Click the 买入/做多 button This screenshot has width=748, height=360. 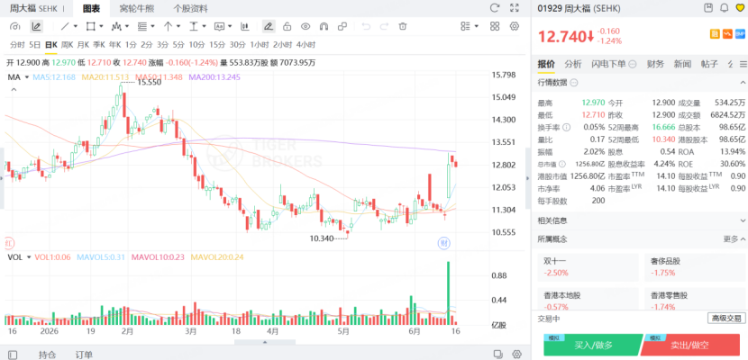coord(591,345)
